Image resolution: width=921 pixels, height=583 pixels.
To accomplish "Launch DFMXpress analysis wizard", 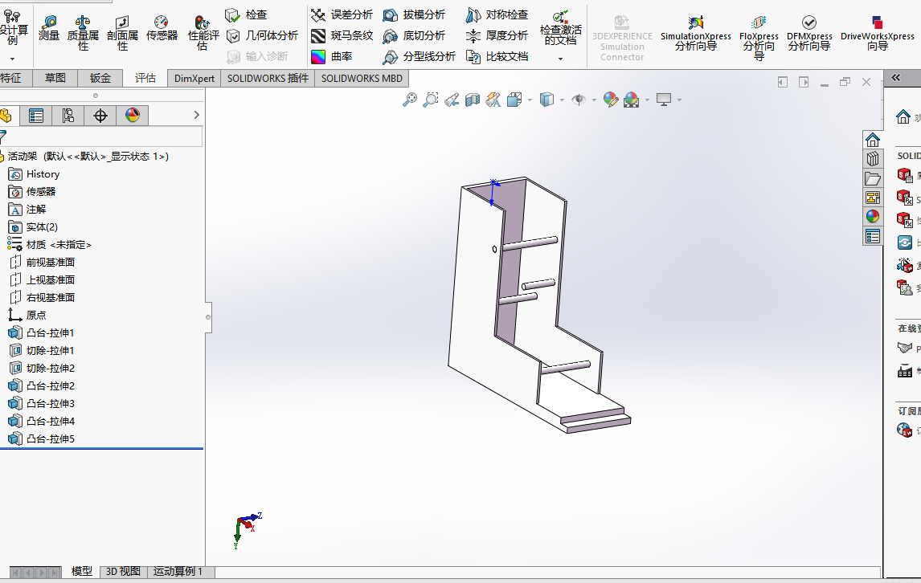I will (808, 34).
